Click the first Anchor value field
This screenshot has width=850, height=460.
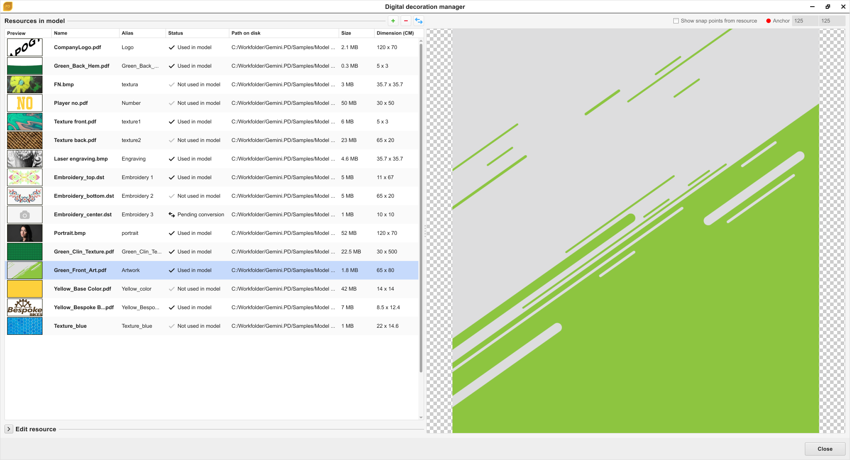tap(804, 21)
